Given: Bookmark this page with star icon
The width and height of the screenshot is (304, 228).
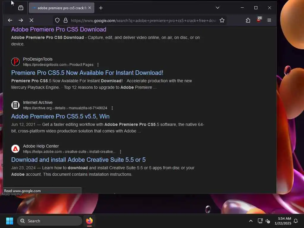Looking at the screenshot, I should (x=222, y=20).
